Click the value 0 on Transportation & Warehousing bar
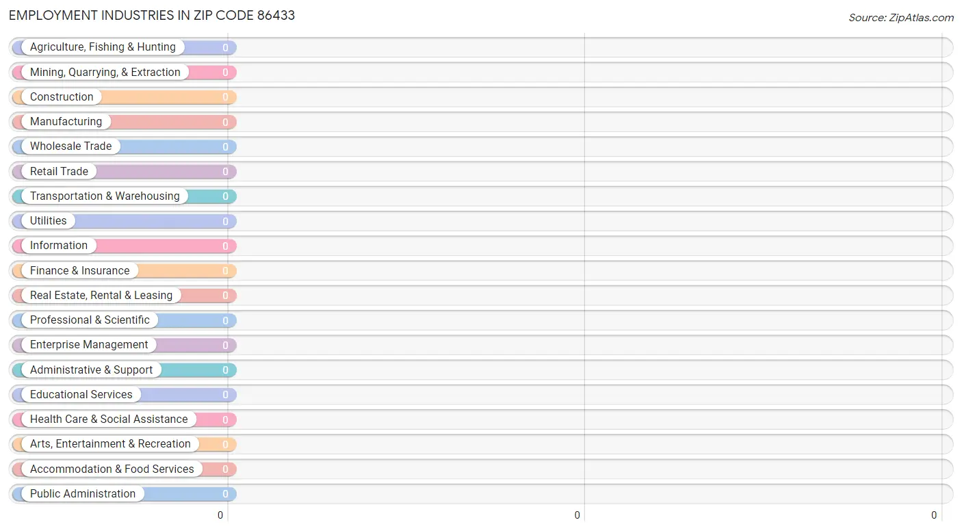The image size is (962, 531). click(x=225, y=196)
